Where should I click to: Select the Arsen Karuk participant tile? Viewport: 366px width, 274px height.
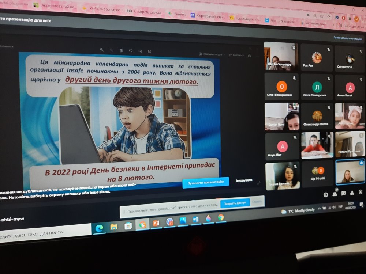click(350, 88)
